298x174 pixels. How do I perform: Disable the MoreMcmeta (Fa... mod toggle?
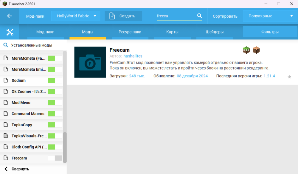pos(55,58)
